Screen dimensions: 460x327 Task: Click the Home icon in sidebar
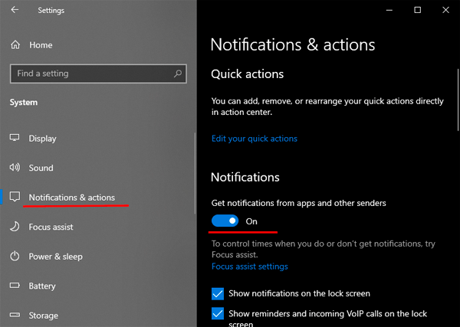[15, 45]
